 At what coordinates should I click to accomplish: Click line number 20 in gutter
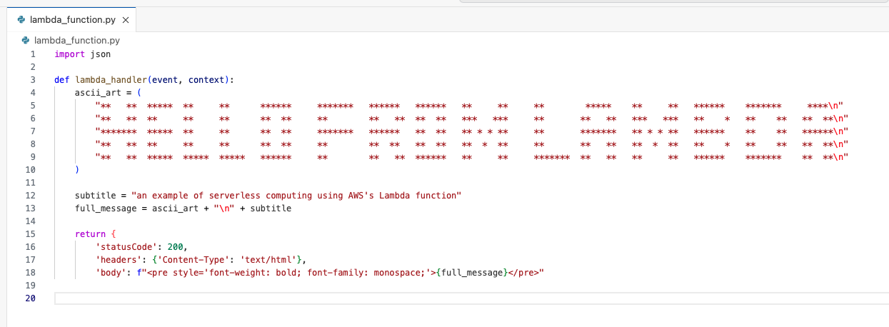click(30, 298)
